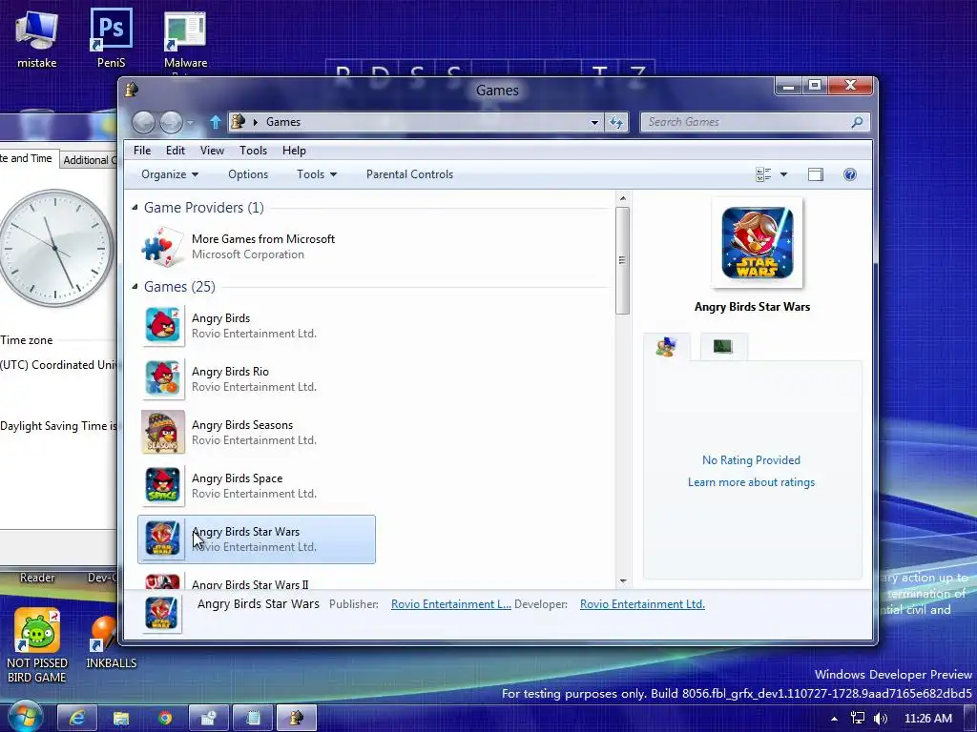This screenshot has width=977, height=732.
Task: Open the ratings tab in preview pane
Action: [x=667, y=347]
